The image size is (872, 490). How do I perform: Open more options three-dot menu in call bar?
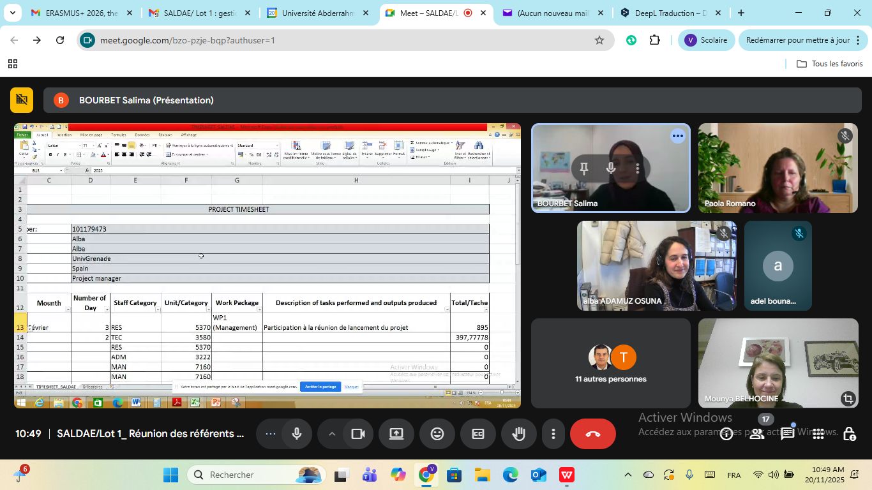[x=553, y=434]
